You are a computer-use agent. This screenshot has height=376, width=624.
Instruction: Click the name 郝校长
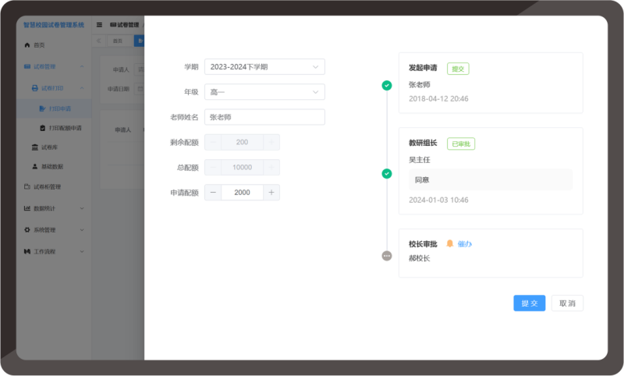(x=420, y=258)
